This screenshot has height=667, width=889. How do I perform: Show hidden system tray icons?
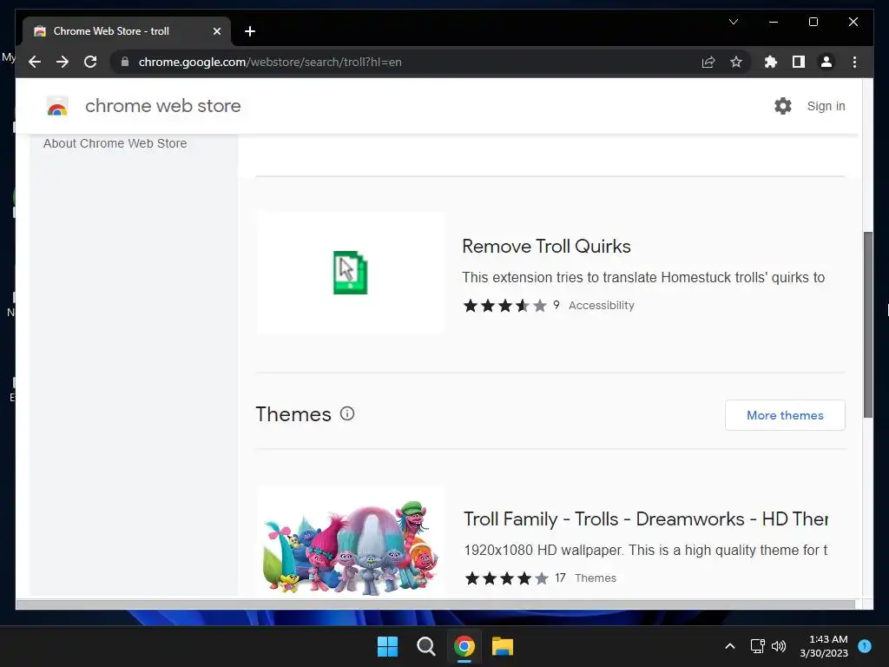[730, 646]
